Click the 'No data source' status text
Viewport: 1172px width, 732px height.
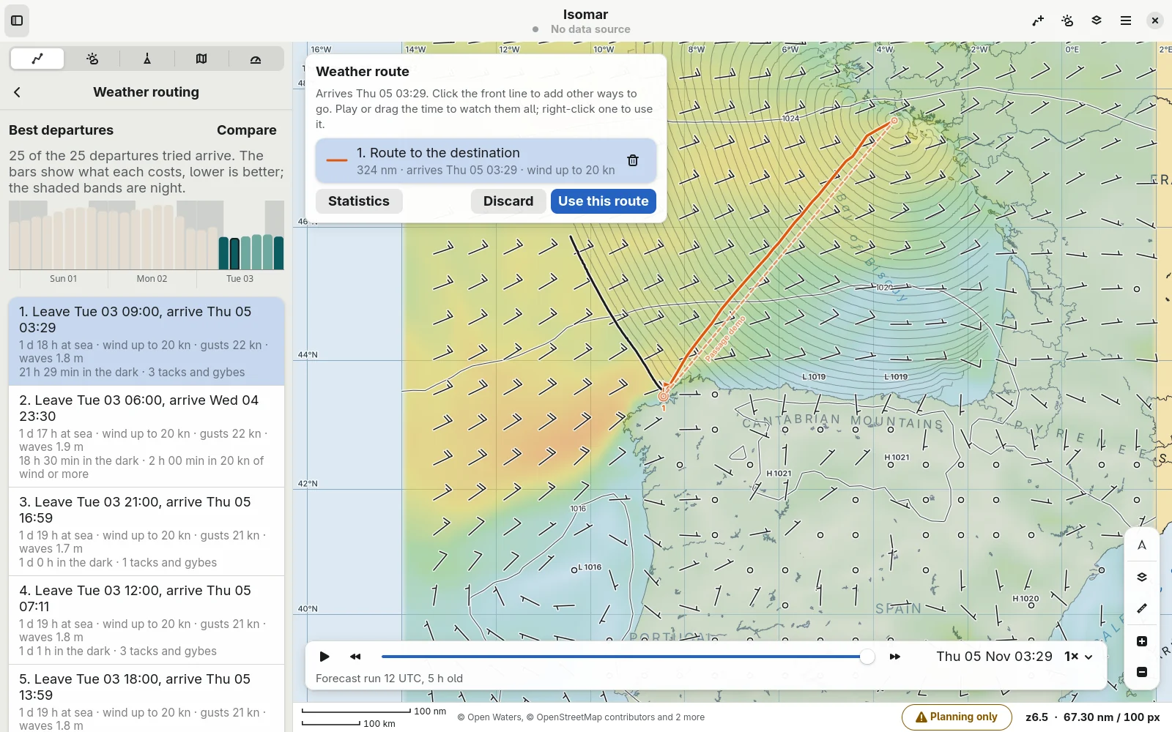click(x=590, y=29)
